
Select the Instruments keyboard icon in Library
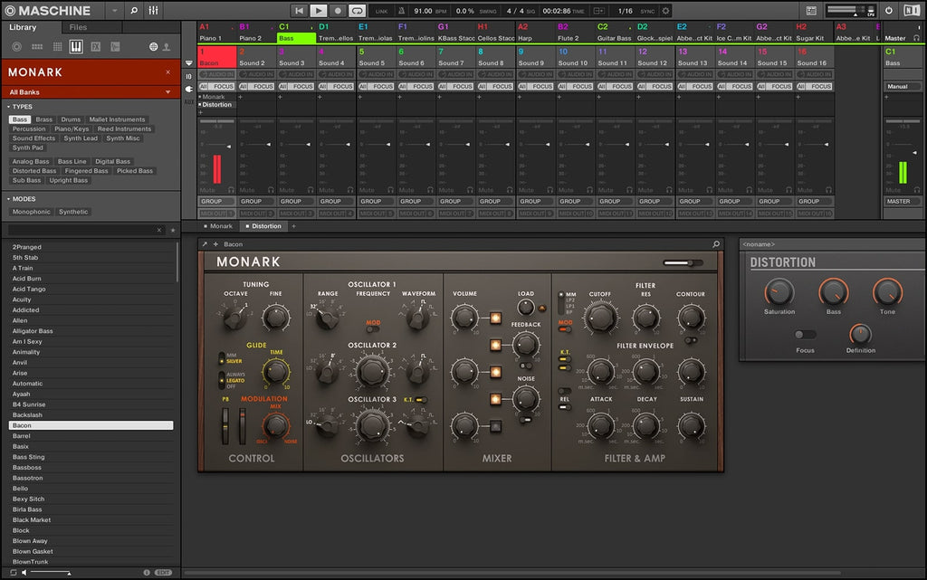[76, 46]
